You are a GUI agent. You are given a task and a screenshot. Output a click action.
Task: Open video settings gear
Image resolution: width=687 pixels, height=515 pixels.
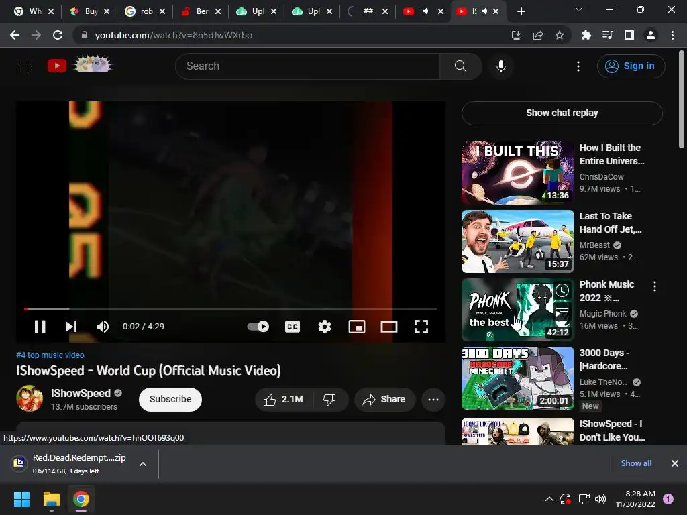(x=325, y=327)
